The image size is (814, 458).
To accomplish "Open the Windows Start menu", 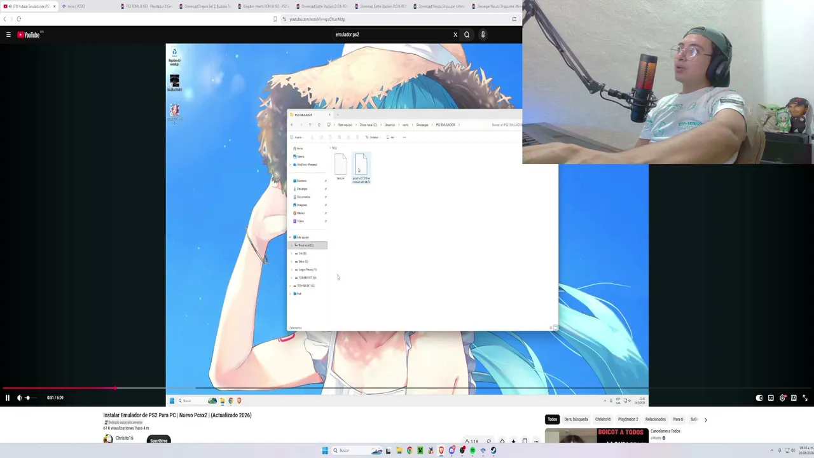I will point(325,450).
